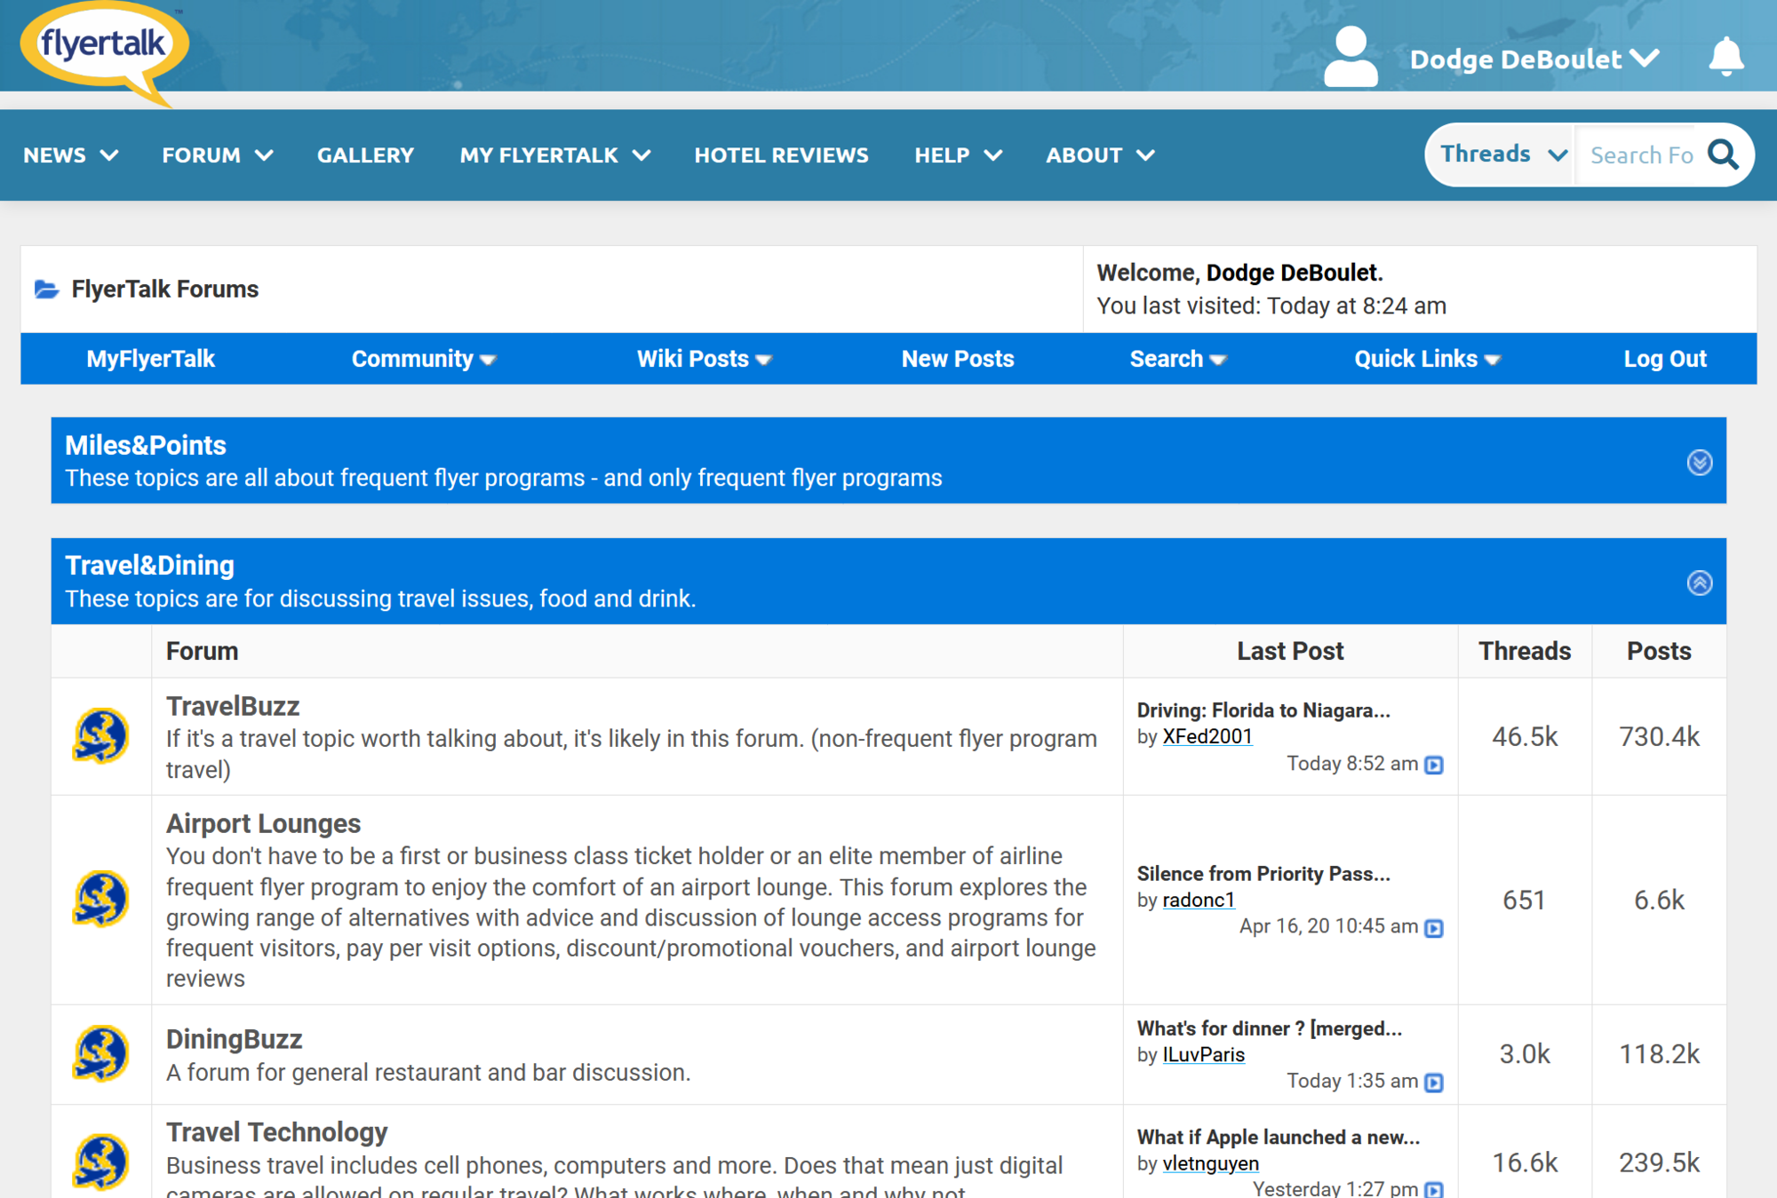
Task: Open HOTEL REVIEWS in the navigation bar
Action: click(x=781, y=155)
